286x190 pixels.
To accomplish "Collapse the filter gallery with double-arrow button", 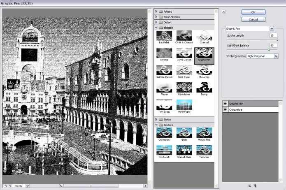I will [x=224, y=12].
